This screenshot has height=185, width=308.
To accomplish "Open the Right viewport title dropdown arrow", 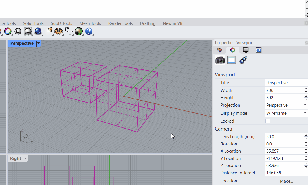I will coord(25,158).
